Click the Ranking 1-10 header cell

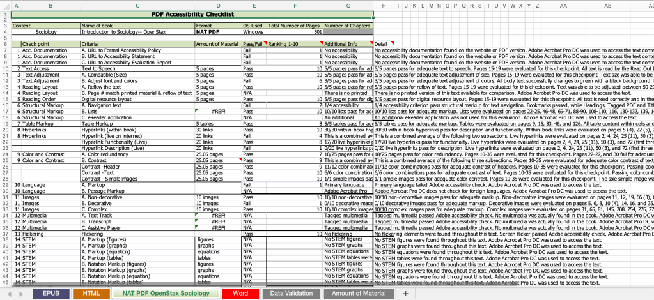(294, 43)
